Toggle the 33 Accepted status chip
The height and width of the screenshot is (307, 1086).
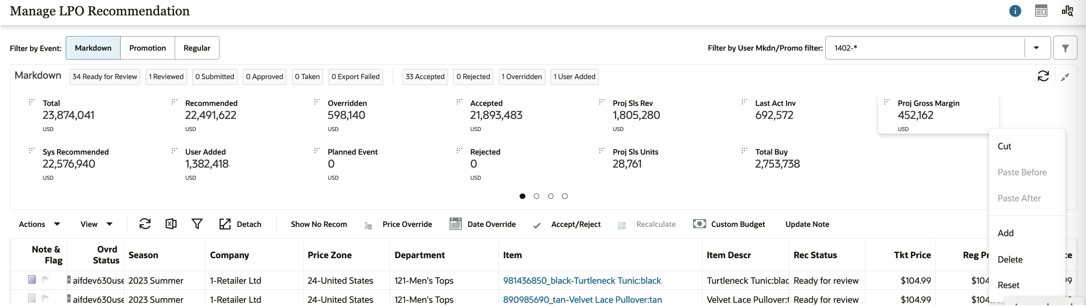pos(425,77)
